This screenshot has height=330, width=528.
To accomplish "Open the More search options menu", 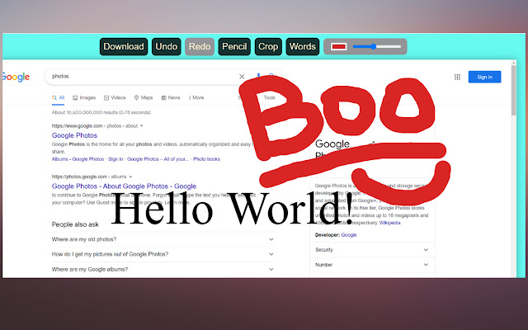I will pyautogui.click(x=196, y=97).
